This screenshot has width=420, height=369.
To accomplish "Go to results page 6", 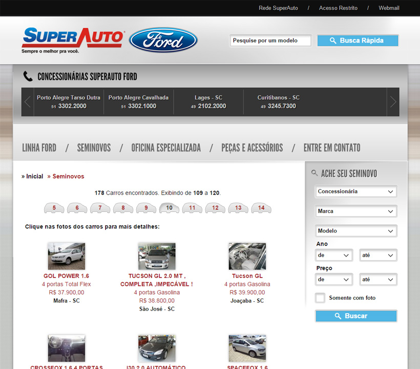I will click(x=77, y=208).
